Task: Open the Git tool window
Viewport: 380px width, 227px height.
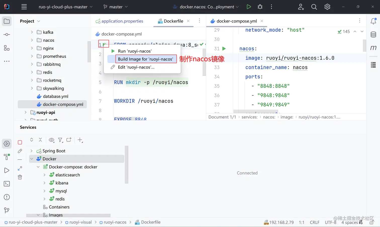Action: point(7,210)
